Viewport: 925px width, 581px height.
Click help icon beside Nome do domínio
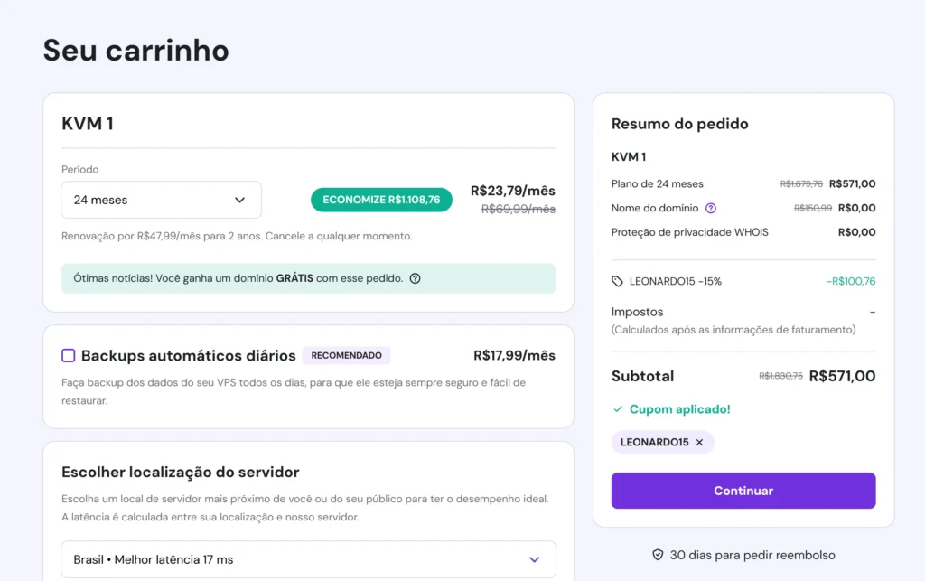[x=711, y=208]
